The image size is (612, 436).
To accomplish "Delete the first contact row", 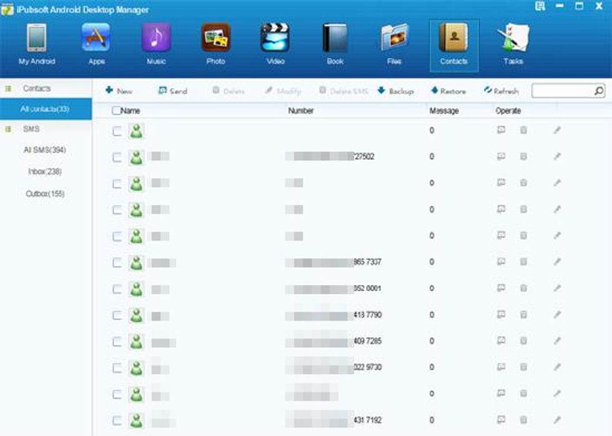I will click(x=523, y=130).
